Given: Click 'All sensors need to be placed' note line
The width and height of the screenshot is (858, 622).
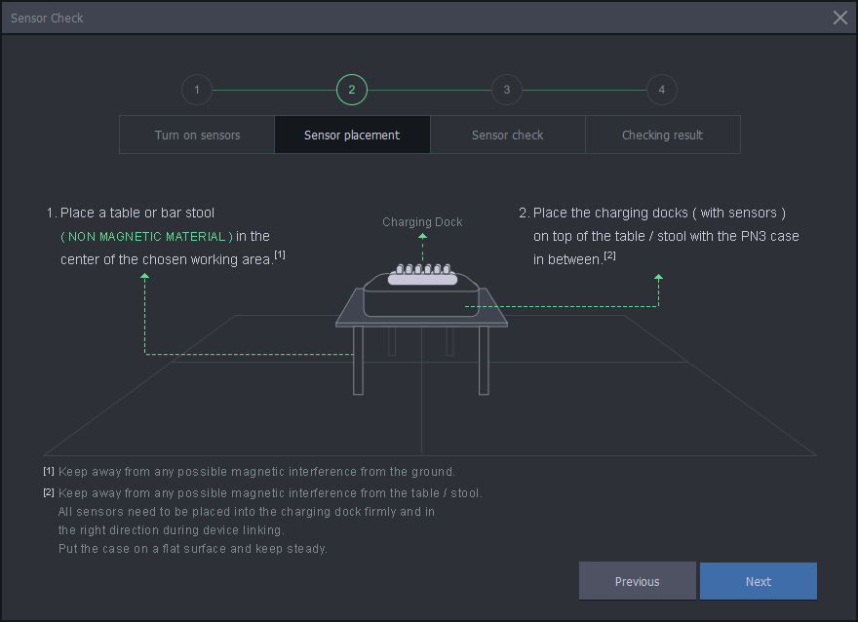Looking at the screenshot, I should coord(247,512).
